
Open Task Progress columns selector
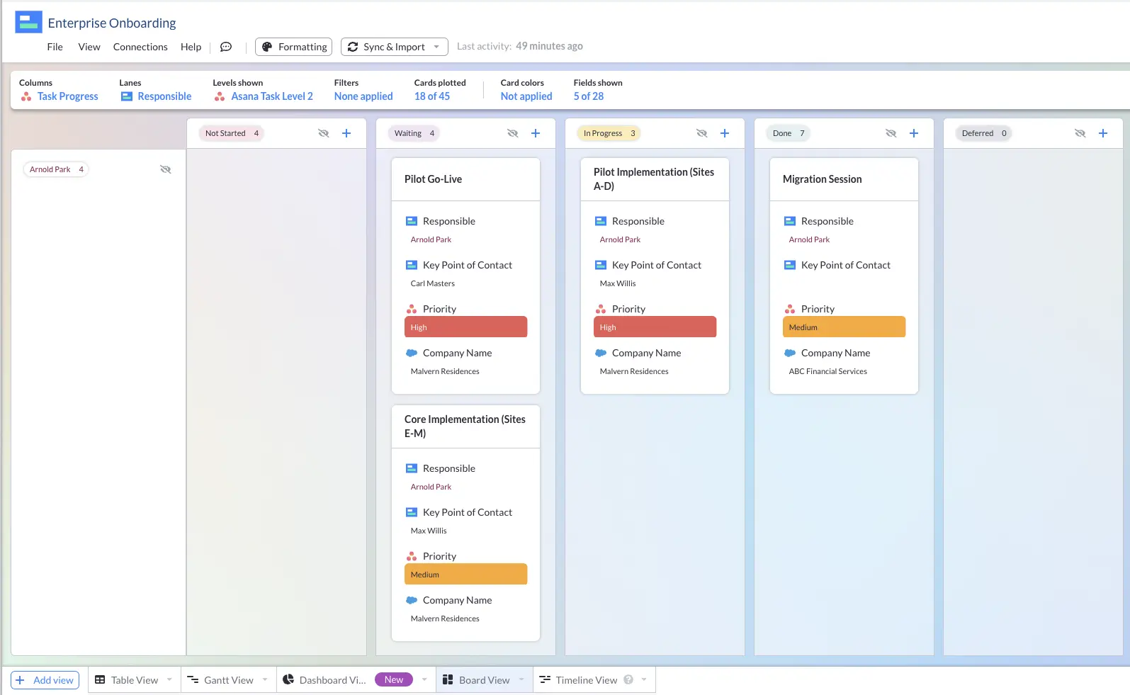(68, 96)
